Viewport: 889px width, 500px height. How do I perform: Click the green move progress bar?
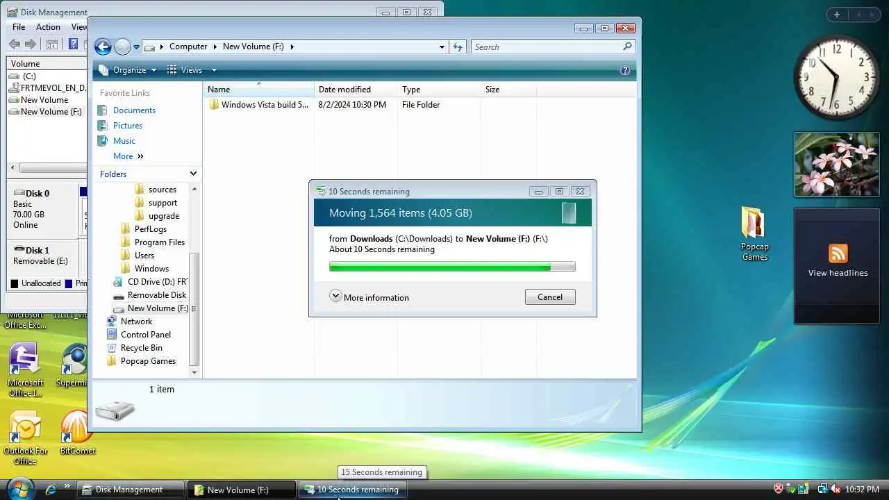coord(452,267)
